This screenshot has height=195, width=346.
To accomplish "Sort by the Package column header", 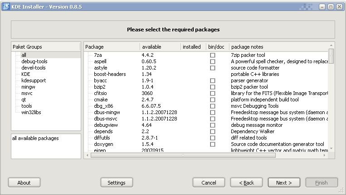I will [112, 47].
